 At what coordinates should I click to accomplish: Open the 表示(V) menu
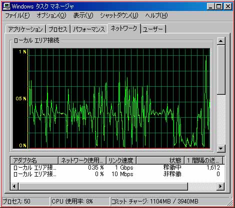[x=83, y=15]
